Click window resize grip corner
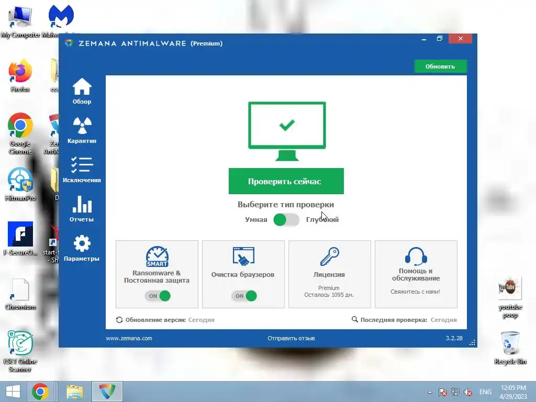This screenshot has height=402, width=536. point(473,343)
